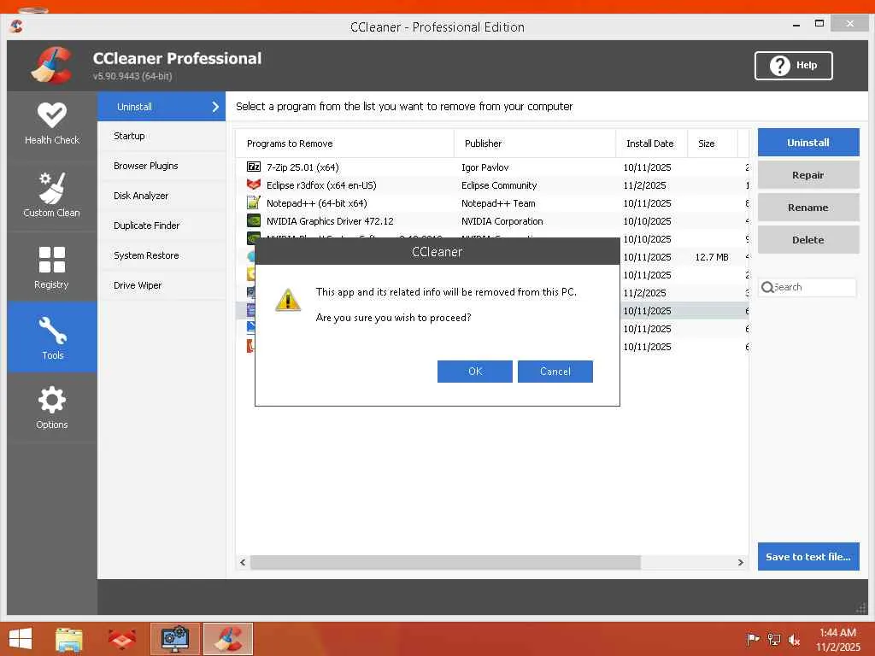Open the Health Check section

(x=52, y=124)
